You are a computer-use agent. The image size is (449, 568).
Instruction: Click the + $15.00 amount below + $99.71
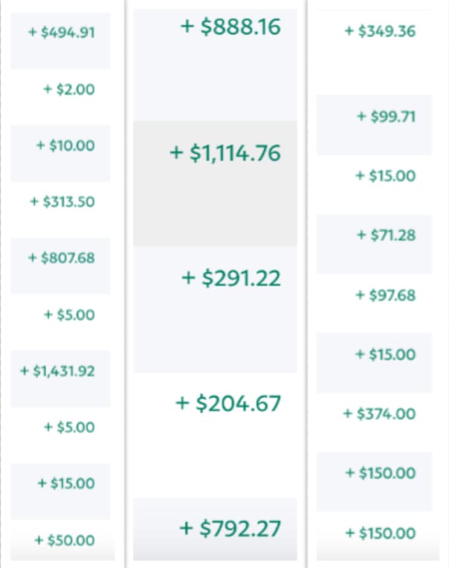coord(386,176)
